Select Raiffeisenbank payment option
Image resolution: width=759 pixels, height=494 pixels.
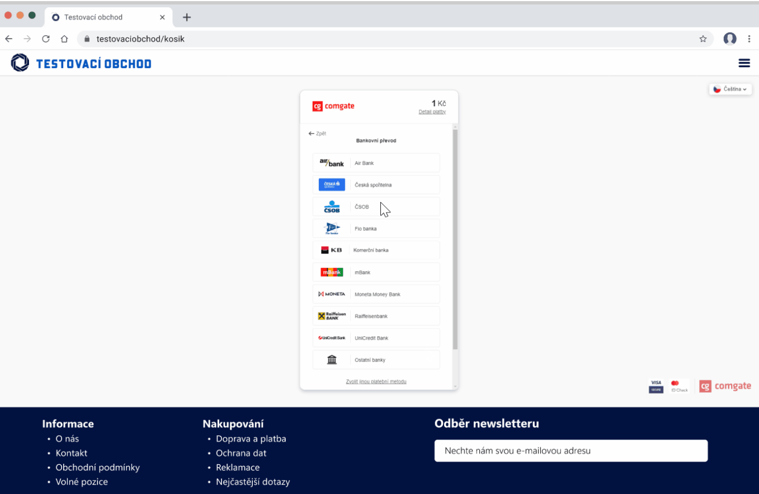(376, 316)
